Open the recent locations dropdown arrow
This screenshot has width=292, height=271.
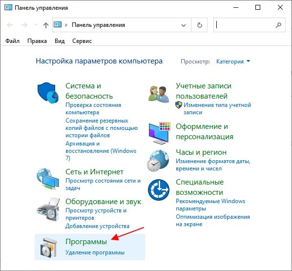[36, 25]
